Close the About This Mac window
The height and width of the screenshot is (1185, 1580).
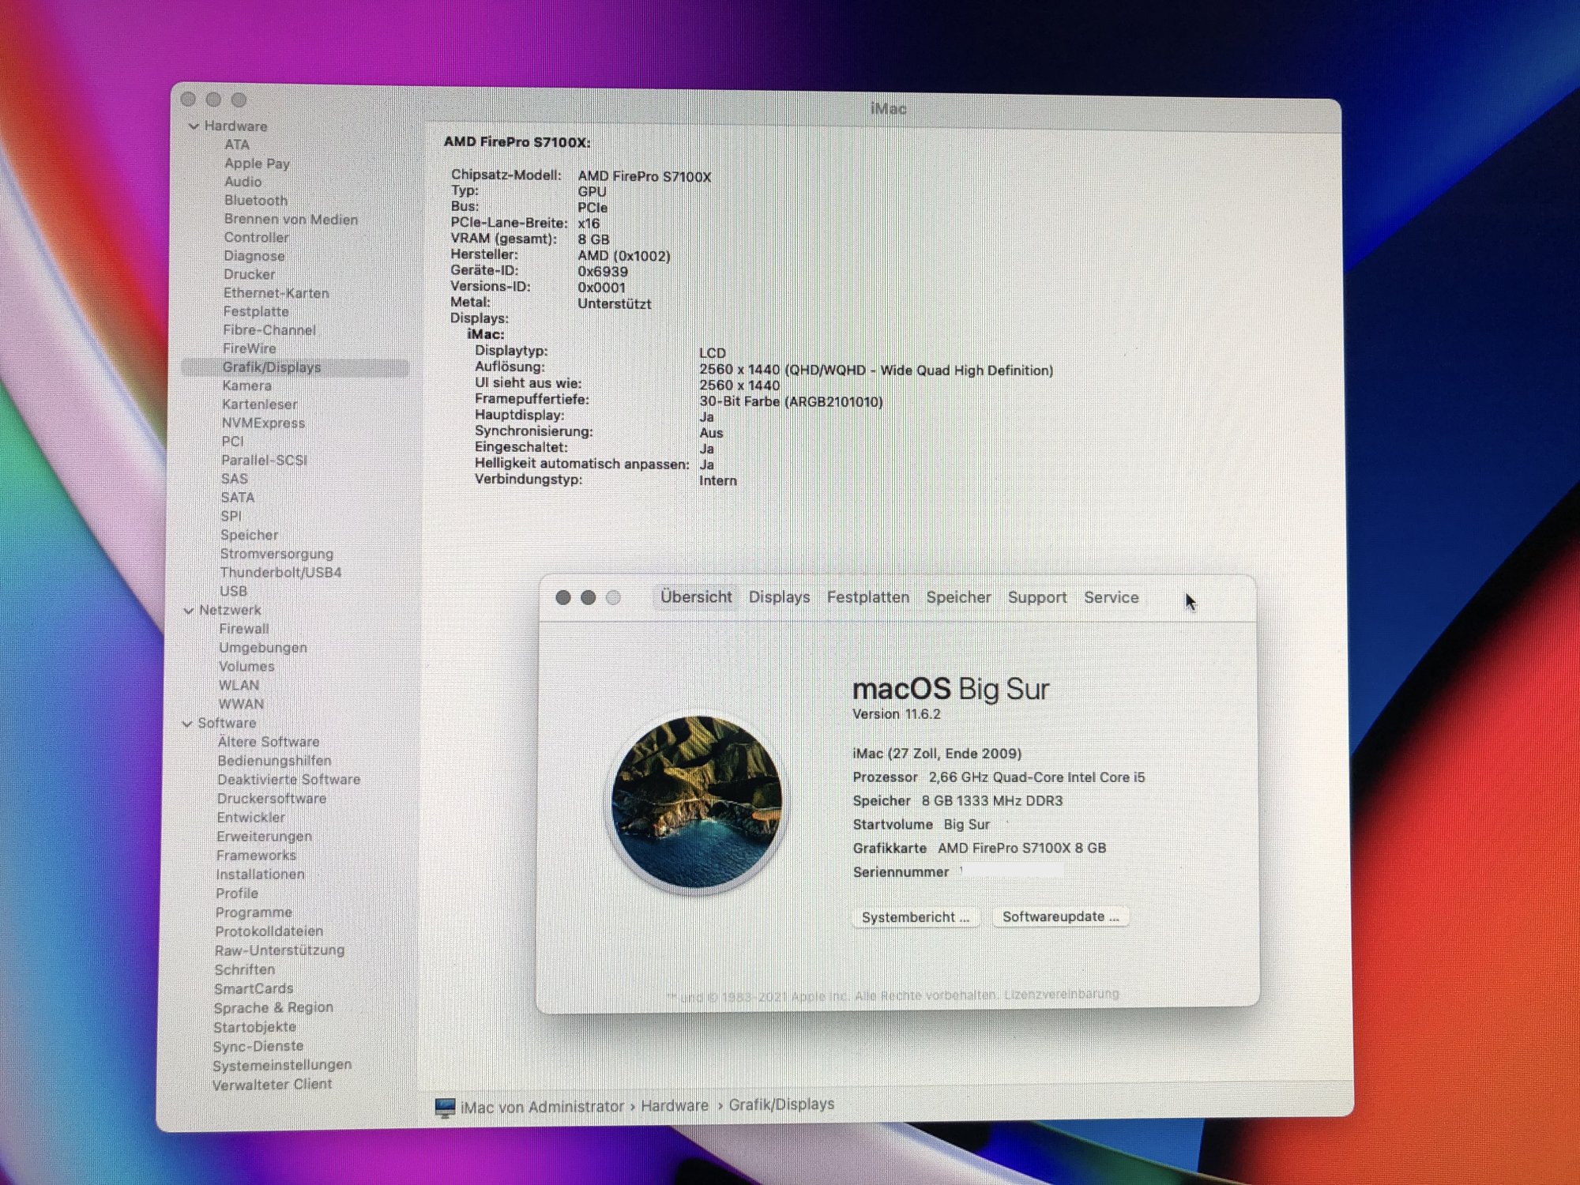coord(563,597)
